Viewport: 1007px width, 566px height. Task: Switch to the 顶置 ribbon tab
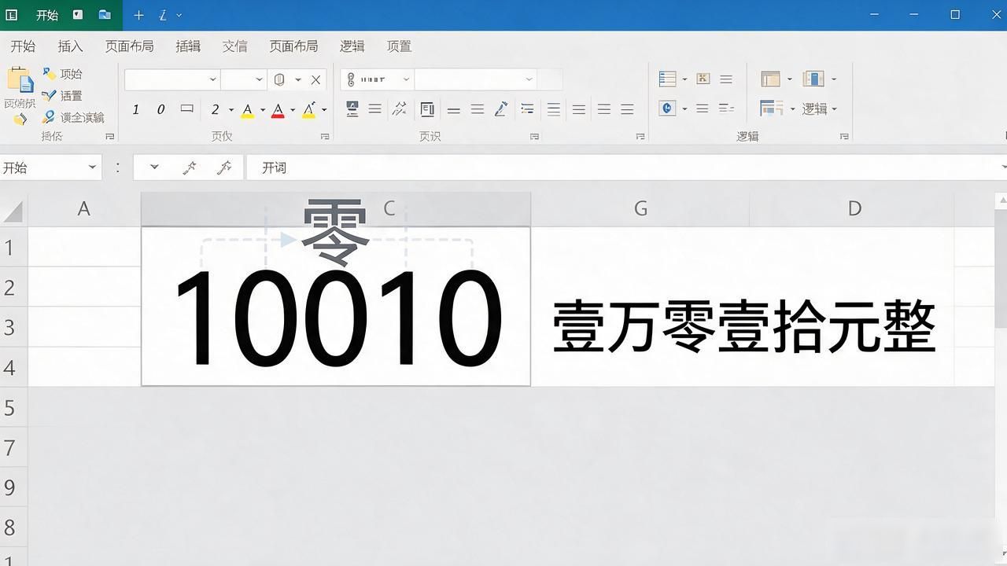tap(399, 46)
